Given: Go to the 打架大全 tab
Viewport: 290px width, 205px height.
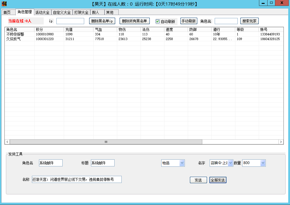Looking at the screenshot, I should (x=81, y=12).
